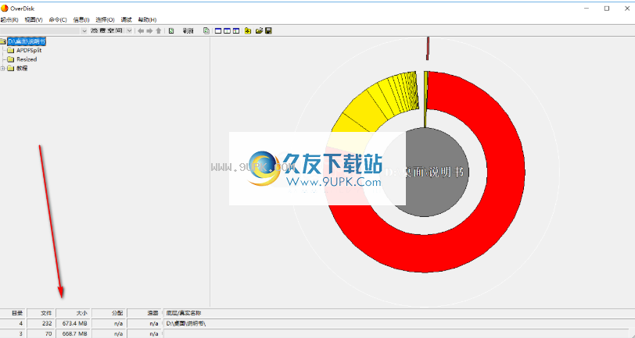Click the 232 files cell
This screenshot has height=338, width=635.
41,323
